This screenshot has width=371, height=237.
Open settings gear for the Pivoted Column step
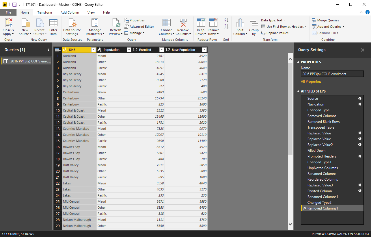360,191
